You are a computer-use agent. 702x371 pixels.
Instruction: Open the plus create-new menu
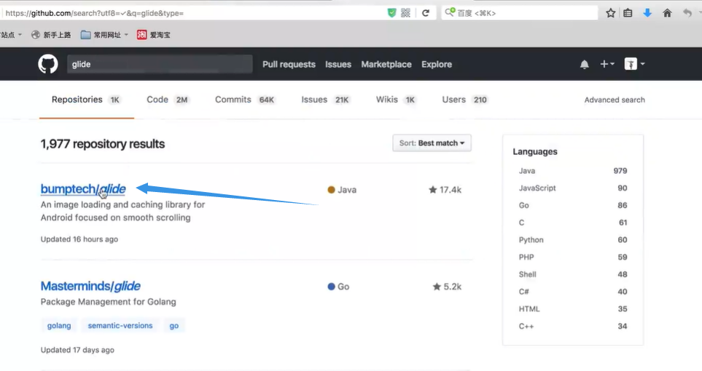coord(607,64)
